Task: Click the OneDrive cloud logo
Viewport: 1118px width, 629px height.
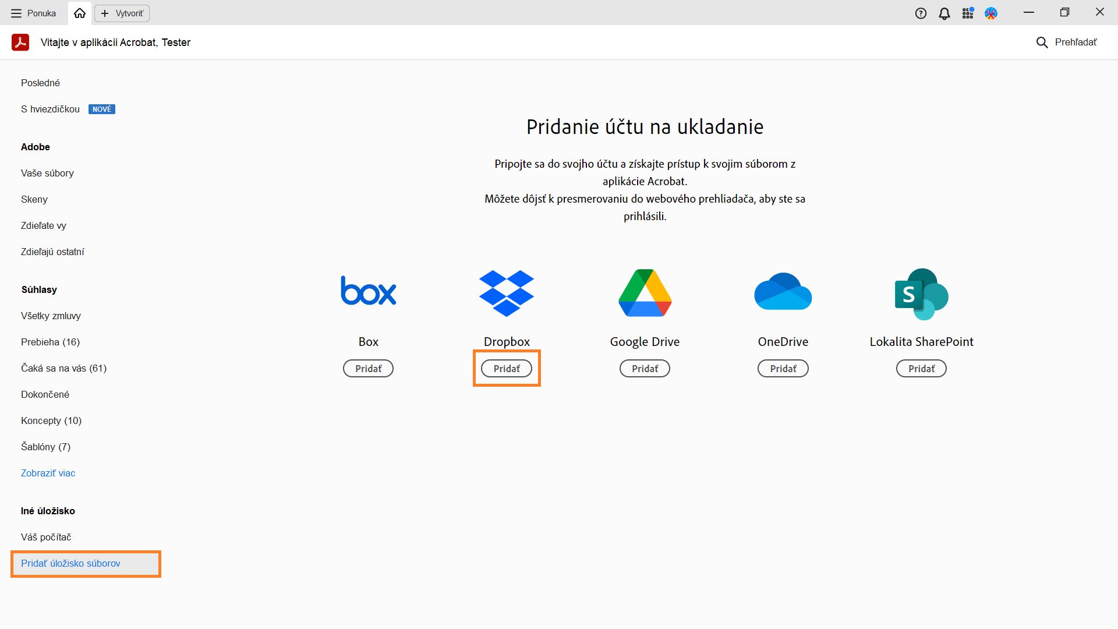Action: pyautogui.click(x=783, y=291)
